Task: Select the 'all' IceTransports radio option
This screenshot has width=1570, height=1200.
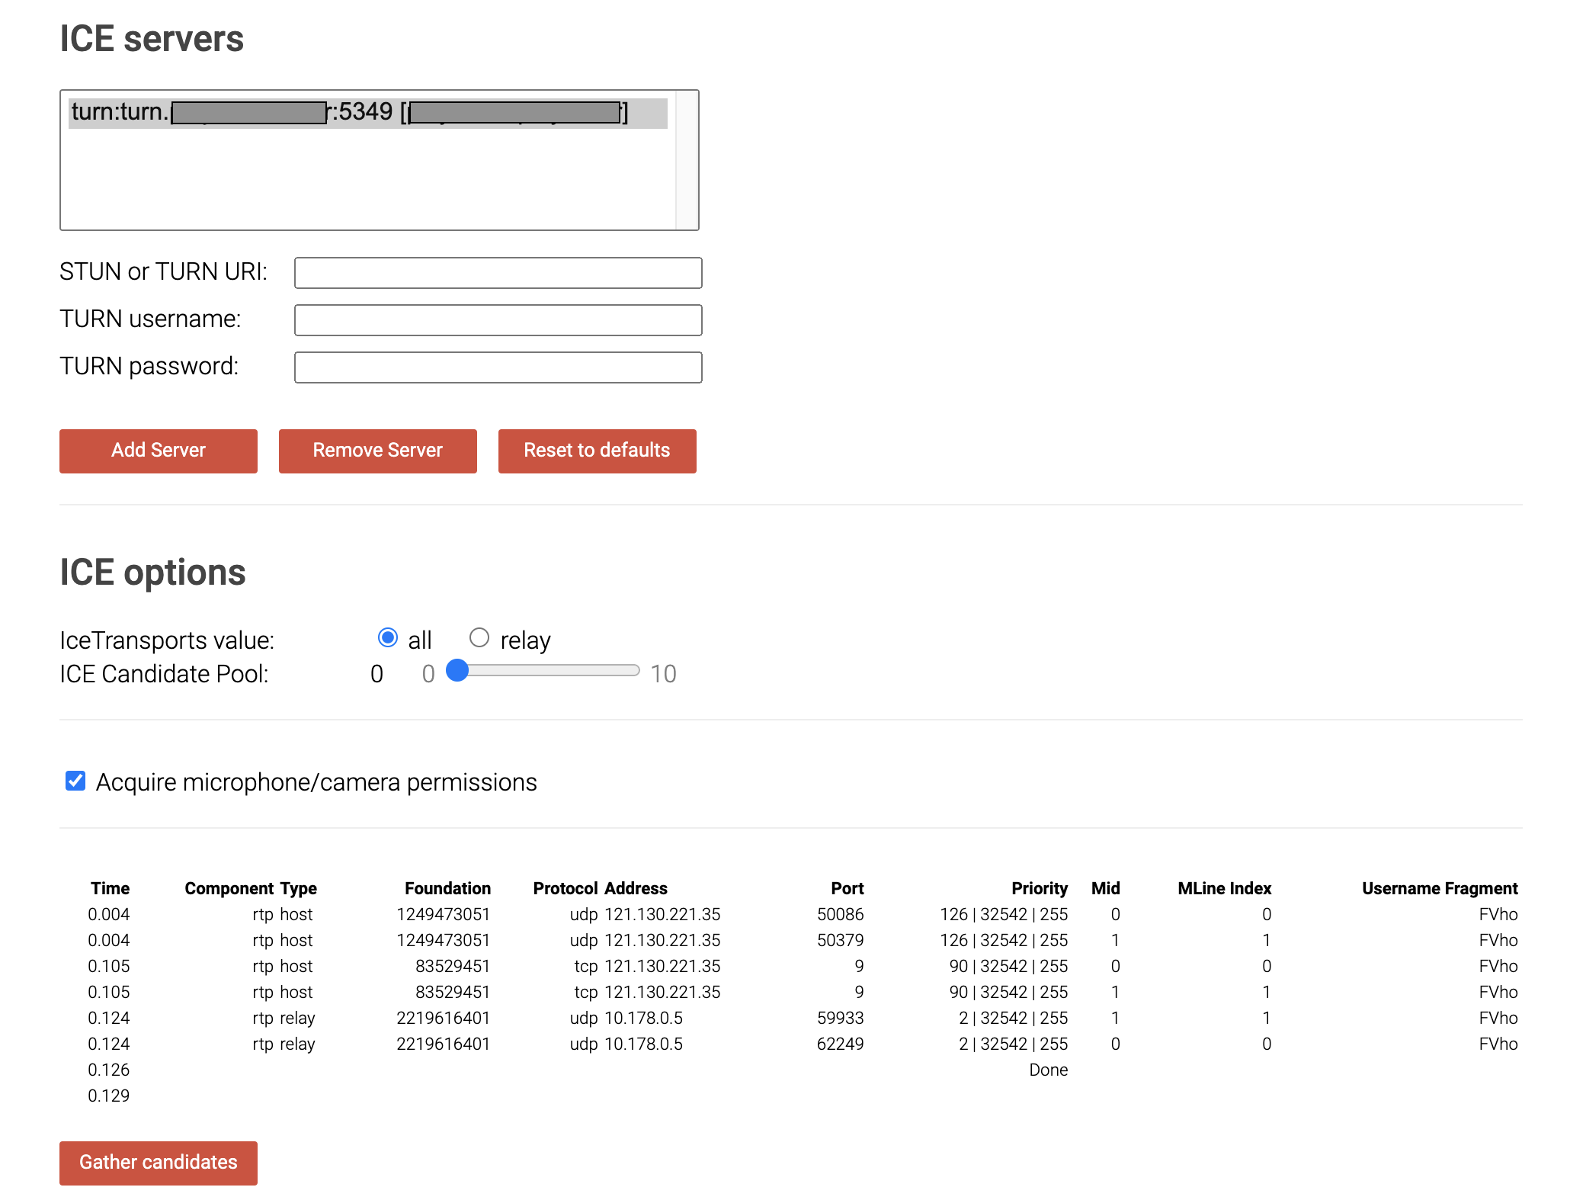Action: tap(388, 637)
